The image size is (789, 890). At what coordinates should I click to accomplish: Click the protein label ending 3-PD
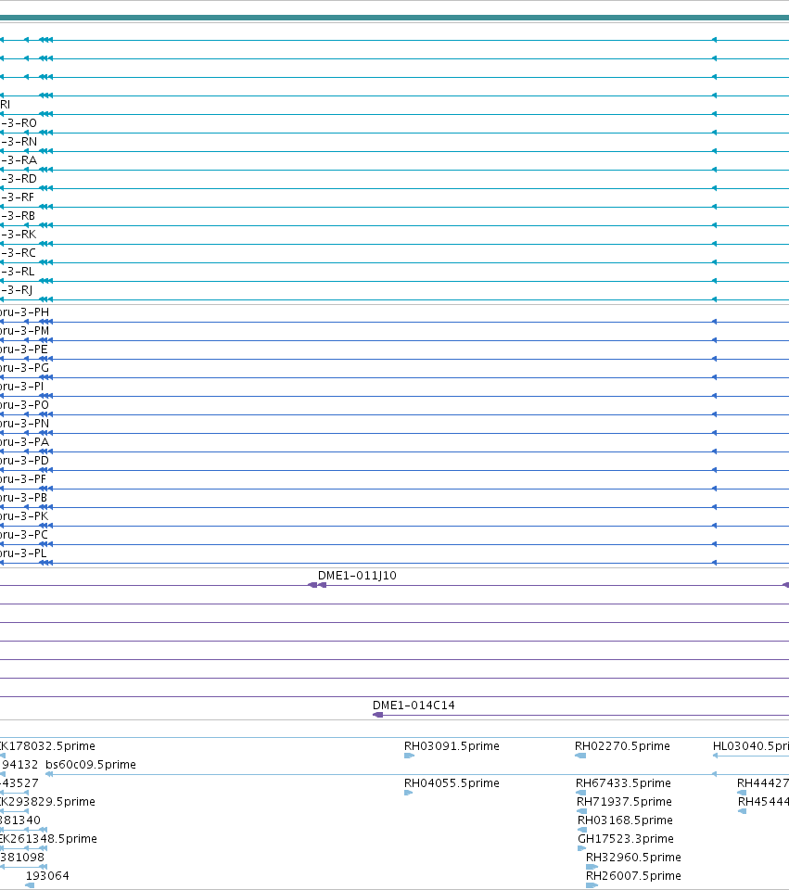point(24,461)
